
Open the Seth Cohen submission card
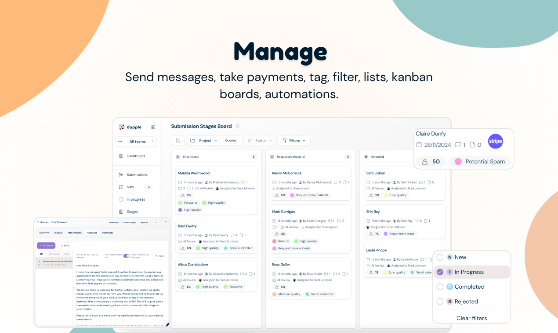405,183
